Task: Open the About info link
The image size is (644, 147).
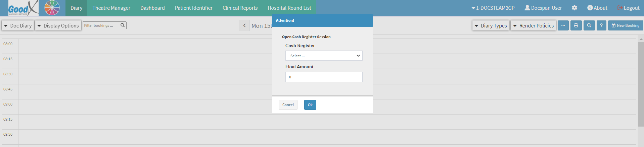Action: pos(597,8)
